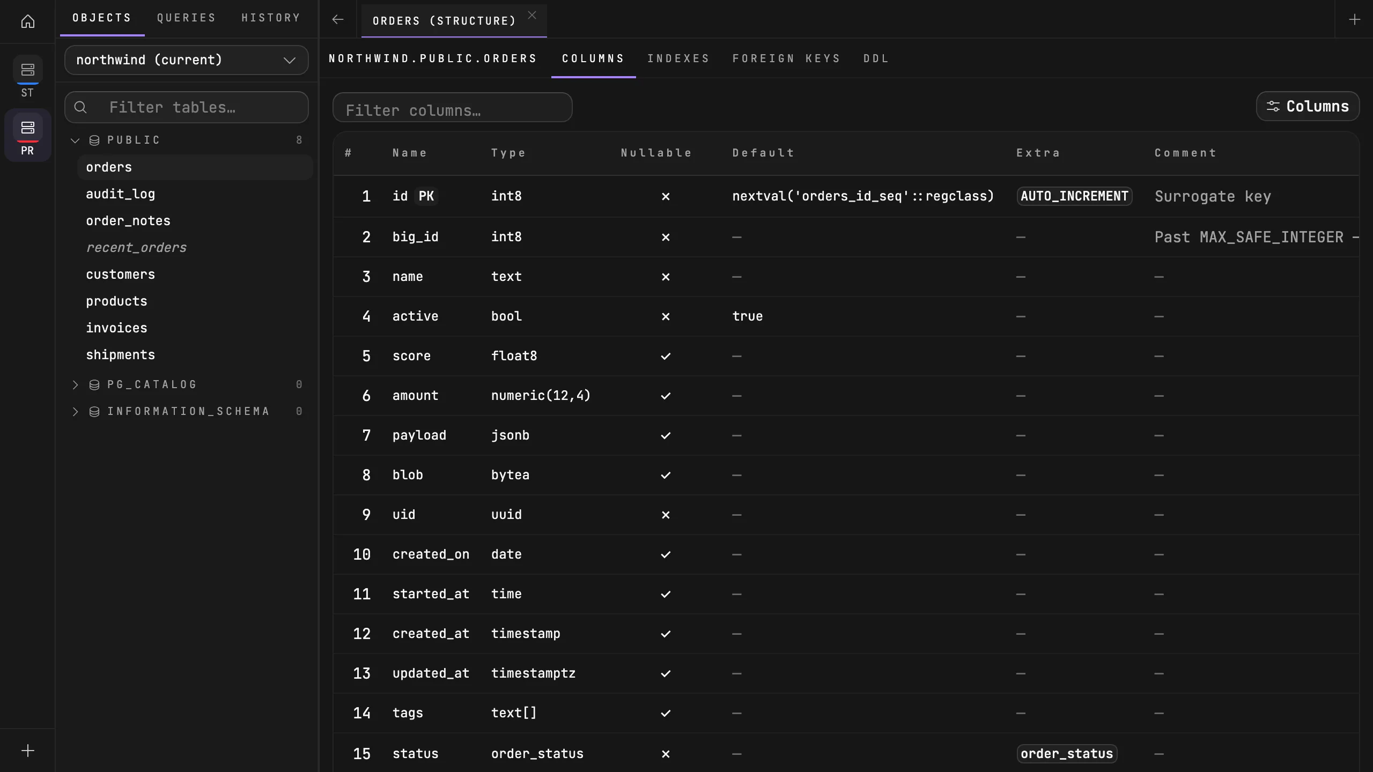Open the Columns visibility button
This screenshot has width=1373, height=772.
click(x=1308, y=106)
